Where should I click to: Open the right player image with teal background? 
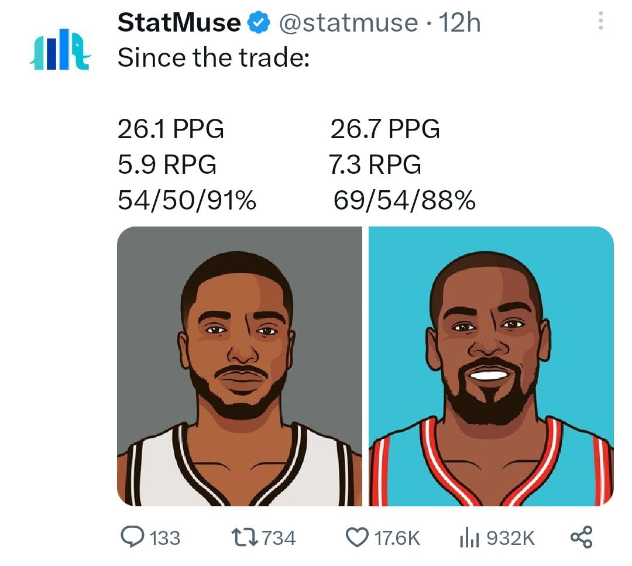tap(491, 366)
